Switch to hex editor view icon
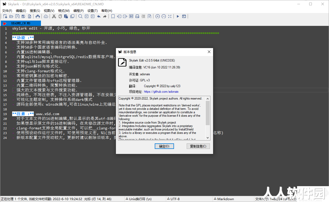Screen dimensions: 329x202 point(131,16)
